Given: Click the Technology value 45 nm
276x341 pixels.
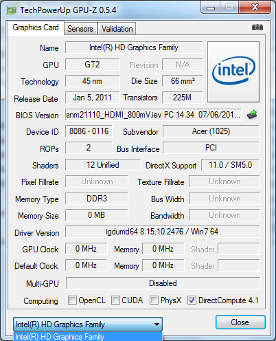Looking at the screenshot, I should tap(92, 81).
